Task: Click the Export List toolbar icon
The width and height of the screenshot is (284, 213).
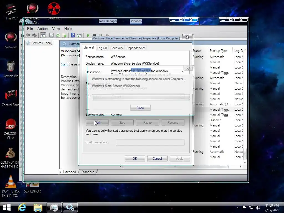Action: 64,35
